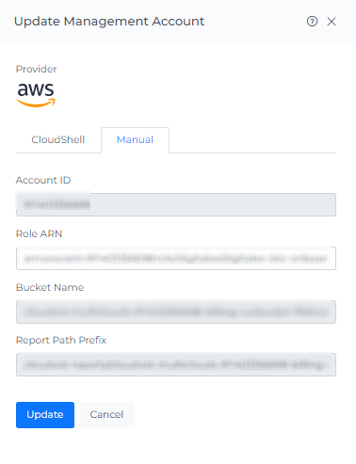This screenshot has height=464, width=356.
Task: Select the Report Path Prefix field
Action: tap(176, 364)
